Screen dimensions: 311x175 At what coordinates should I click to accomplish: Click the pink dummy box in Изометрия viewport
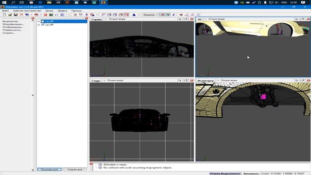point(263,97)
